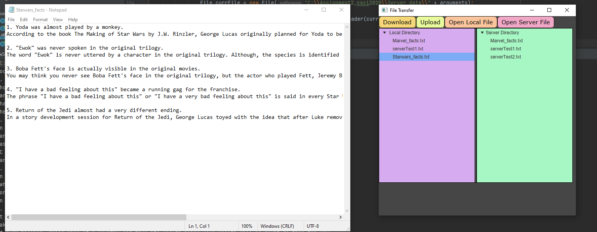This screenshot has width=597, height=232.
Task: Click the File Transfer window icon
Action: tap(385, 10)
